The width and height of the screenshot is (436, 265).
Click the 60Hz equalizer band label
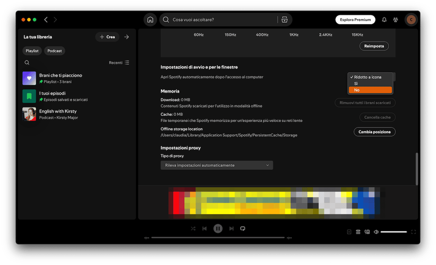pyautogui.click(x=199, y=35)
